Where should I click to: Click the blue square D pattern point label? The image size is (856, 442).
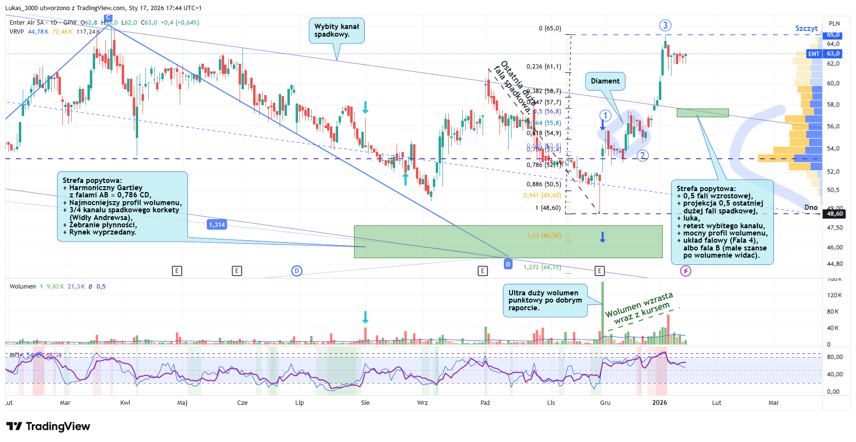pos(508,264)
